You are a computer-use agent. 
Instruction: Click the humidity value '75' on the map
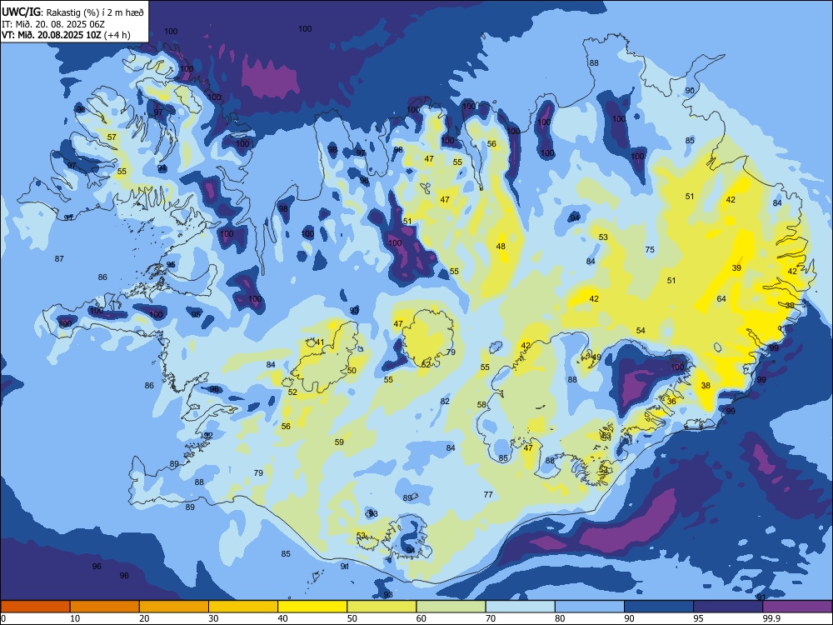pyautogui.click(x=650, y=250)
